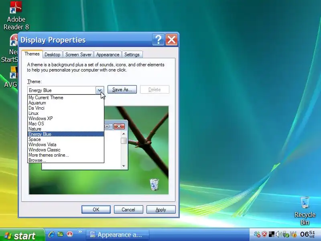Switch to the Screen Saver tab
The height and width of the screenshot is (241, 321).
(78, 55)
